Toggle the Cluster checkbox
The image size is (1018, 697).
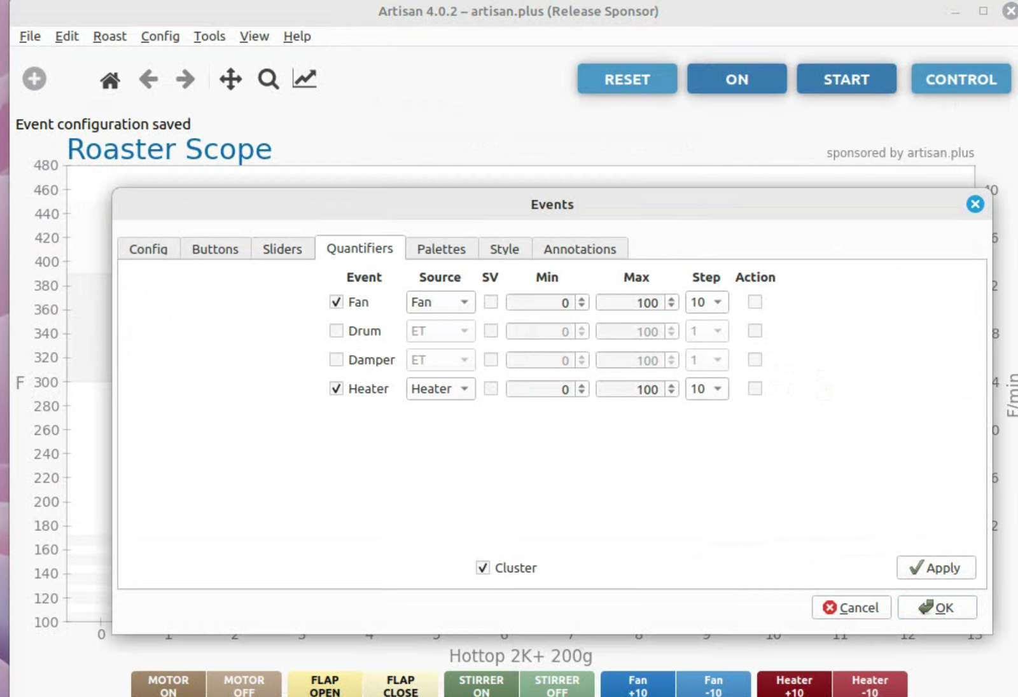pyautogui.click(x=483, y=568)
